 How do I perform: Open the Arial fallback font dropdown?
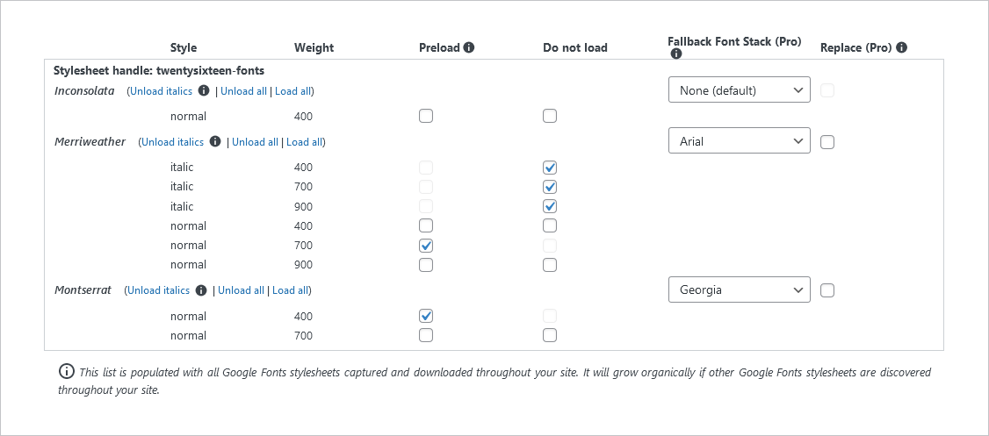tap(740, 141)
